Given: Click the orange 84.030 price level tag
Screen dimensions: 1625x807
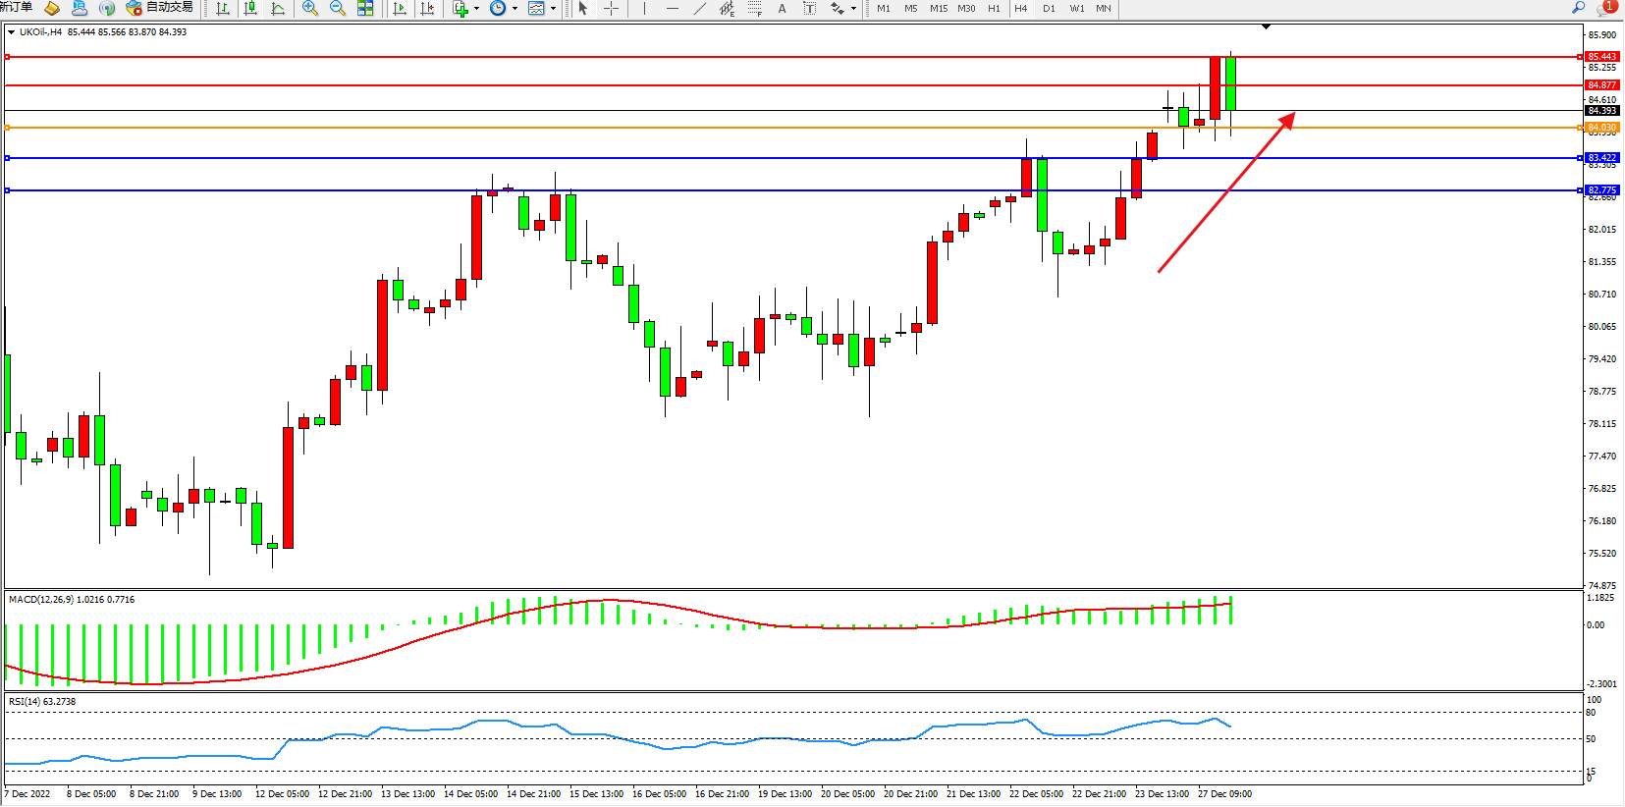Looking at the screenshot, I should pos(1601,128).
